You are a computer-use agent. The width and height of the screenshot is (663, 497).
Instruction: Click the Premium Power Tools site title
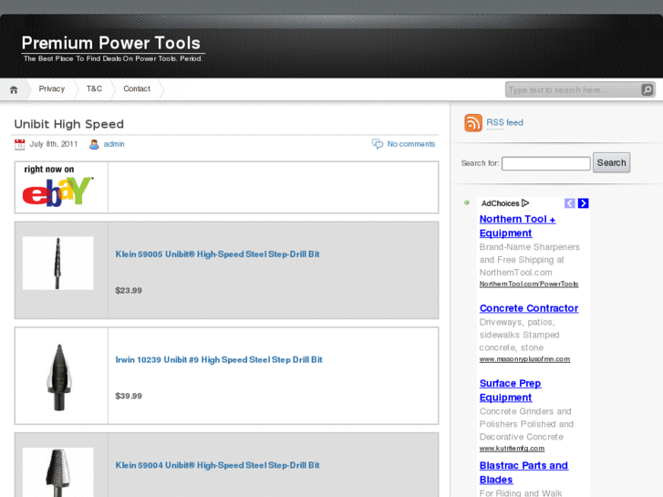coord(110,43)
